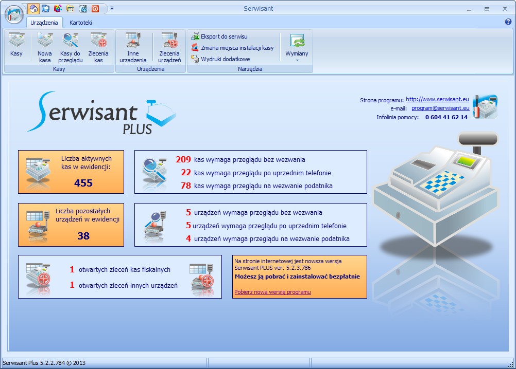
Task: Click 5 urządzeń wymaga przeglądu po uprzednim telefonie
Action: point(266,226)
